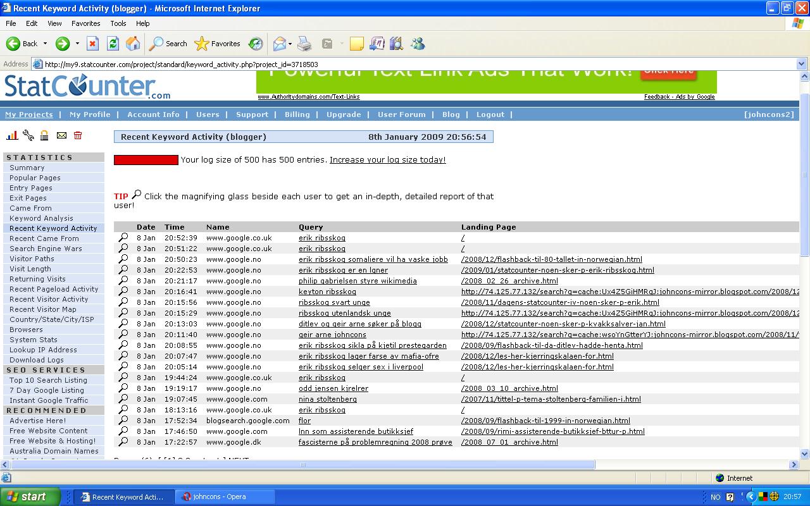
Task: Open the History pane icon
Action: [x=256, y=44]
